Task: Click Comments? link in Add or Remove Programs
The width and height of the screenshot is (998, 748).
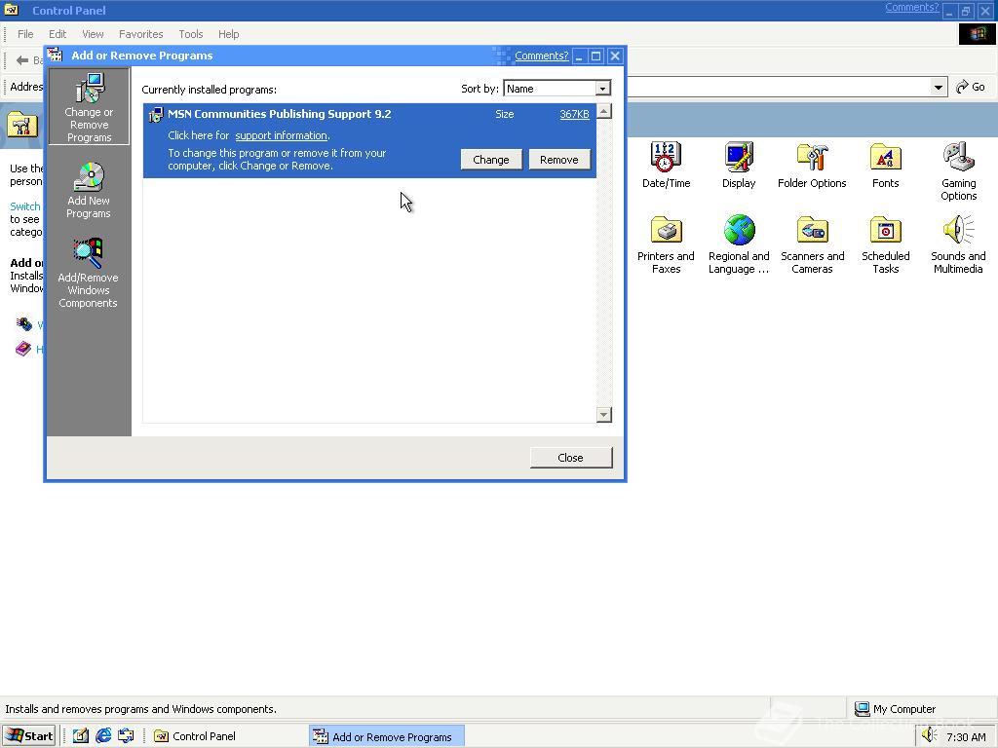Action: click(541, 56)
